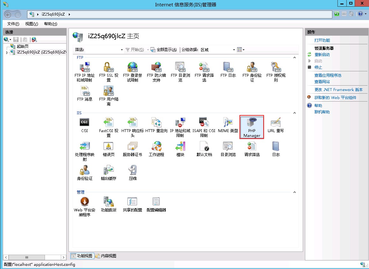Open ISAPI 和 CGI 限制 feature
Viewport: 369px width, 269px height.
pos(204,127)
